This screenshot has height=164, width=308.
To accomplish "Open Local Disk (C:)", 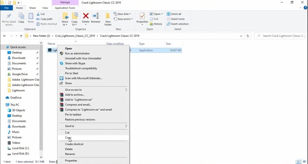I will pyautogui.click(x=20, y=148).
